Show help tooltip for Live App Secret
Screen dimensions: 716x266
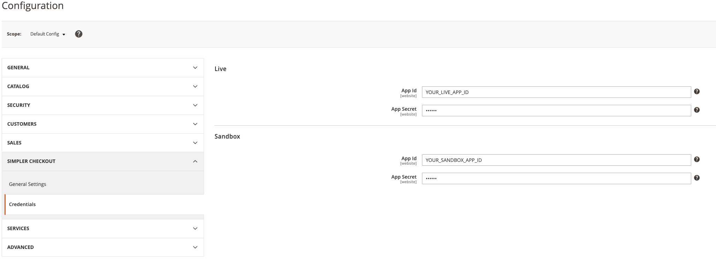[x=697, y=110]
